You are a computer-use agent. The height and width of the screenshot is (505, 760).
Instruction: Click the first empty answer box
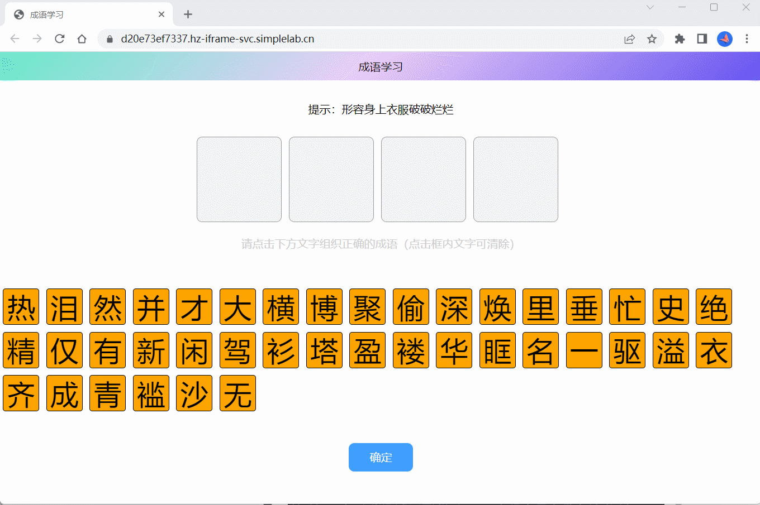tap(239, 179)
